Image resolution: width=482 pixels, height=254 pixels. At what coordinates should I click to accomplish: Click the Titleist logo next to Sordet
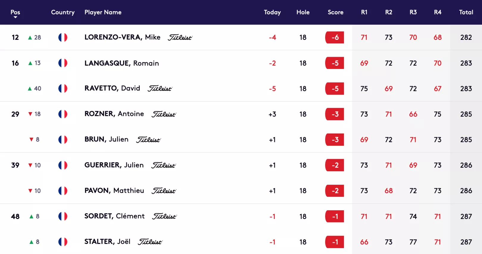(164, 216)
